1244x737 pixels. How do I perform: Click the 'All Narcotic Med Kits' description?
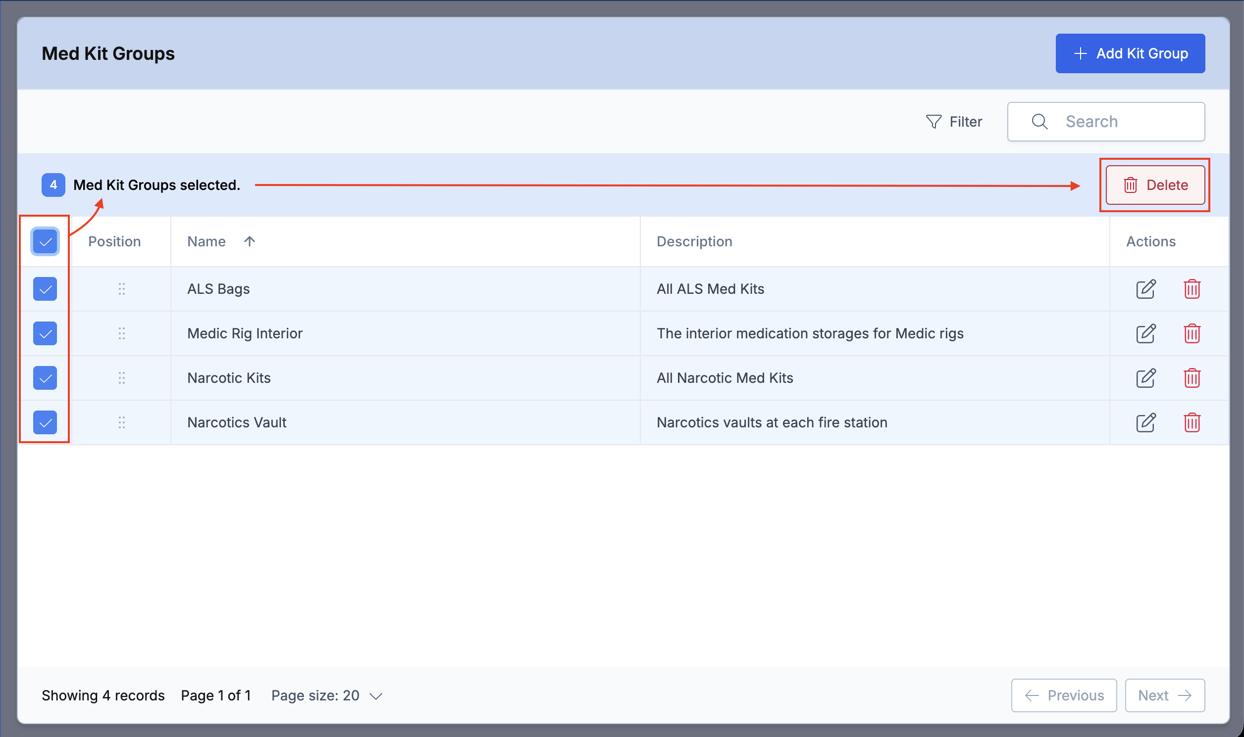(x=725, y=378)
